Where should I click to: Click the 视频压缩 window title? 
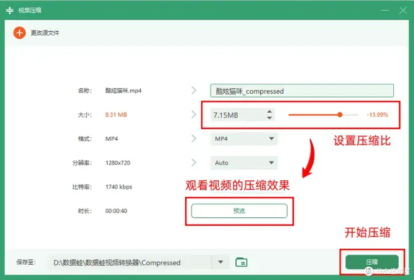pos(30,10)
